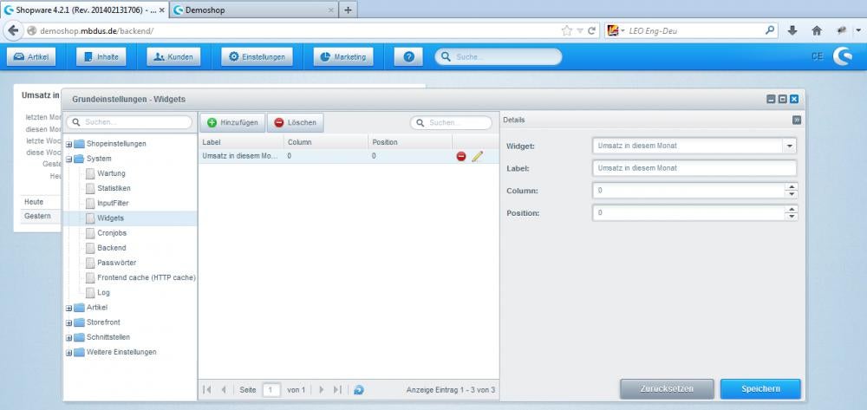The height and width of the screenshot is (410, 867).
Task: Decrease the Position value
Action: (792, 217)
